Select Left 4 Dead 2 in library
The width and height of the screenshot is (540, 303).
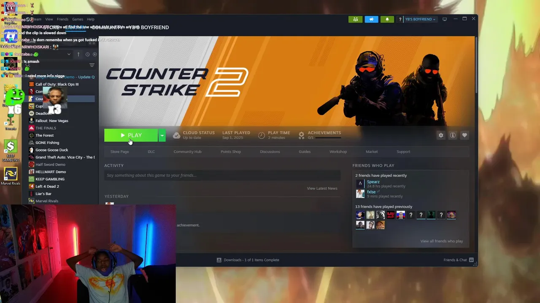61,186
